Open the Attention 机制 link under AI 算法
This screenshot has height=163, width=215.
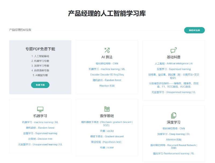coord(106,86)
